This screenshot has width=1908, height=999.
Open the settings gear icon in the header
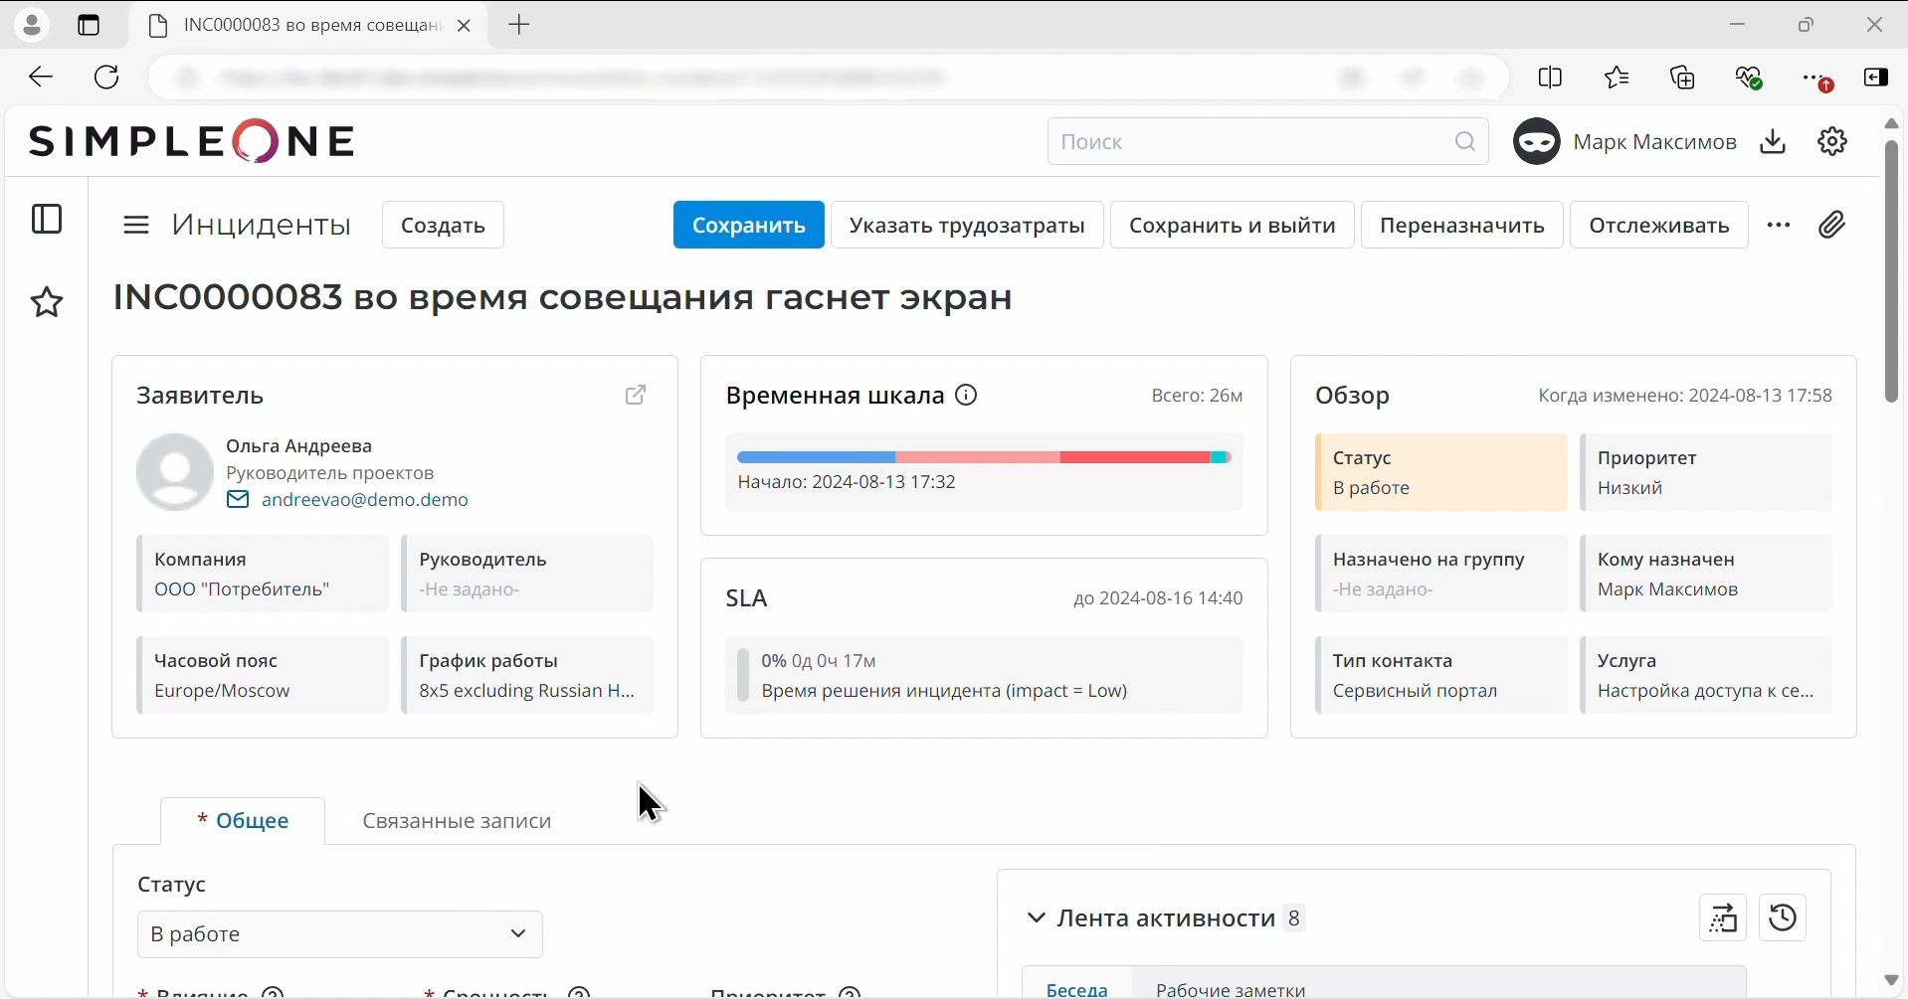[x=1833, y=141]
